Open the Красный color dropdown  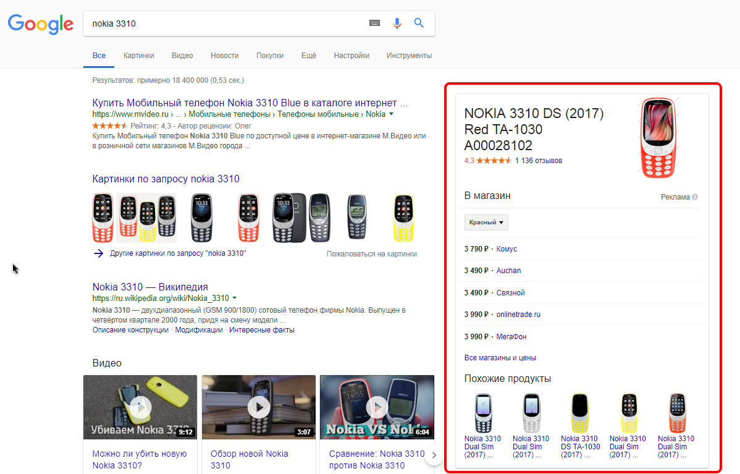click(486, 222)
